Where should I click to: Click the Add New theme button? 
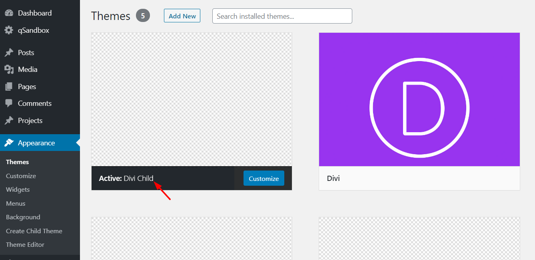[x=182, y=16]
